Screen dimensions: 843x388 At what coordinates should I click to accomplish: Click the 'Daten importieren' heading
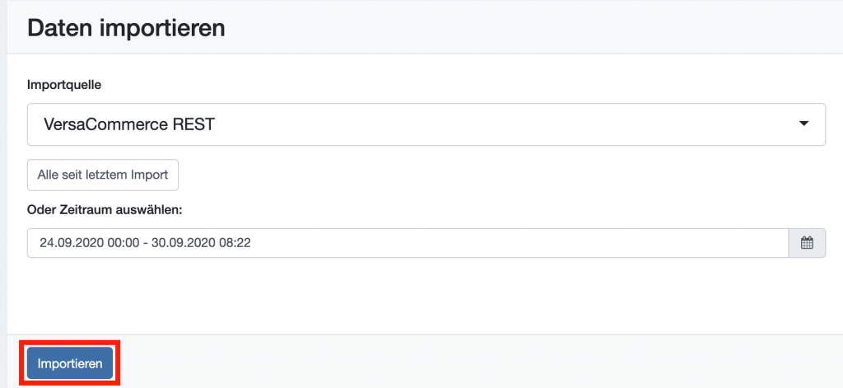(x=126, y=28)
